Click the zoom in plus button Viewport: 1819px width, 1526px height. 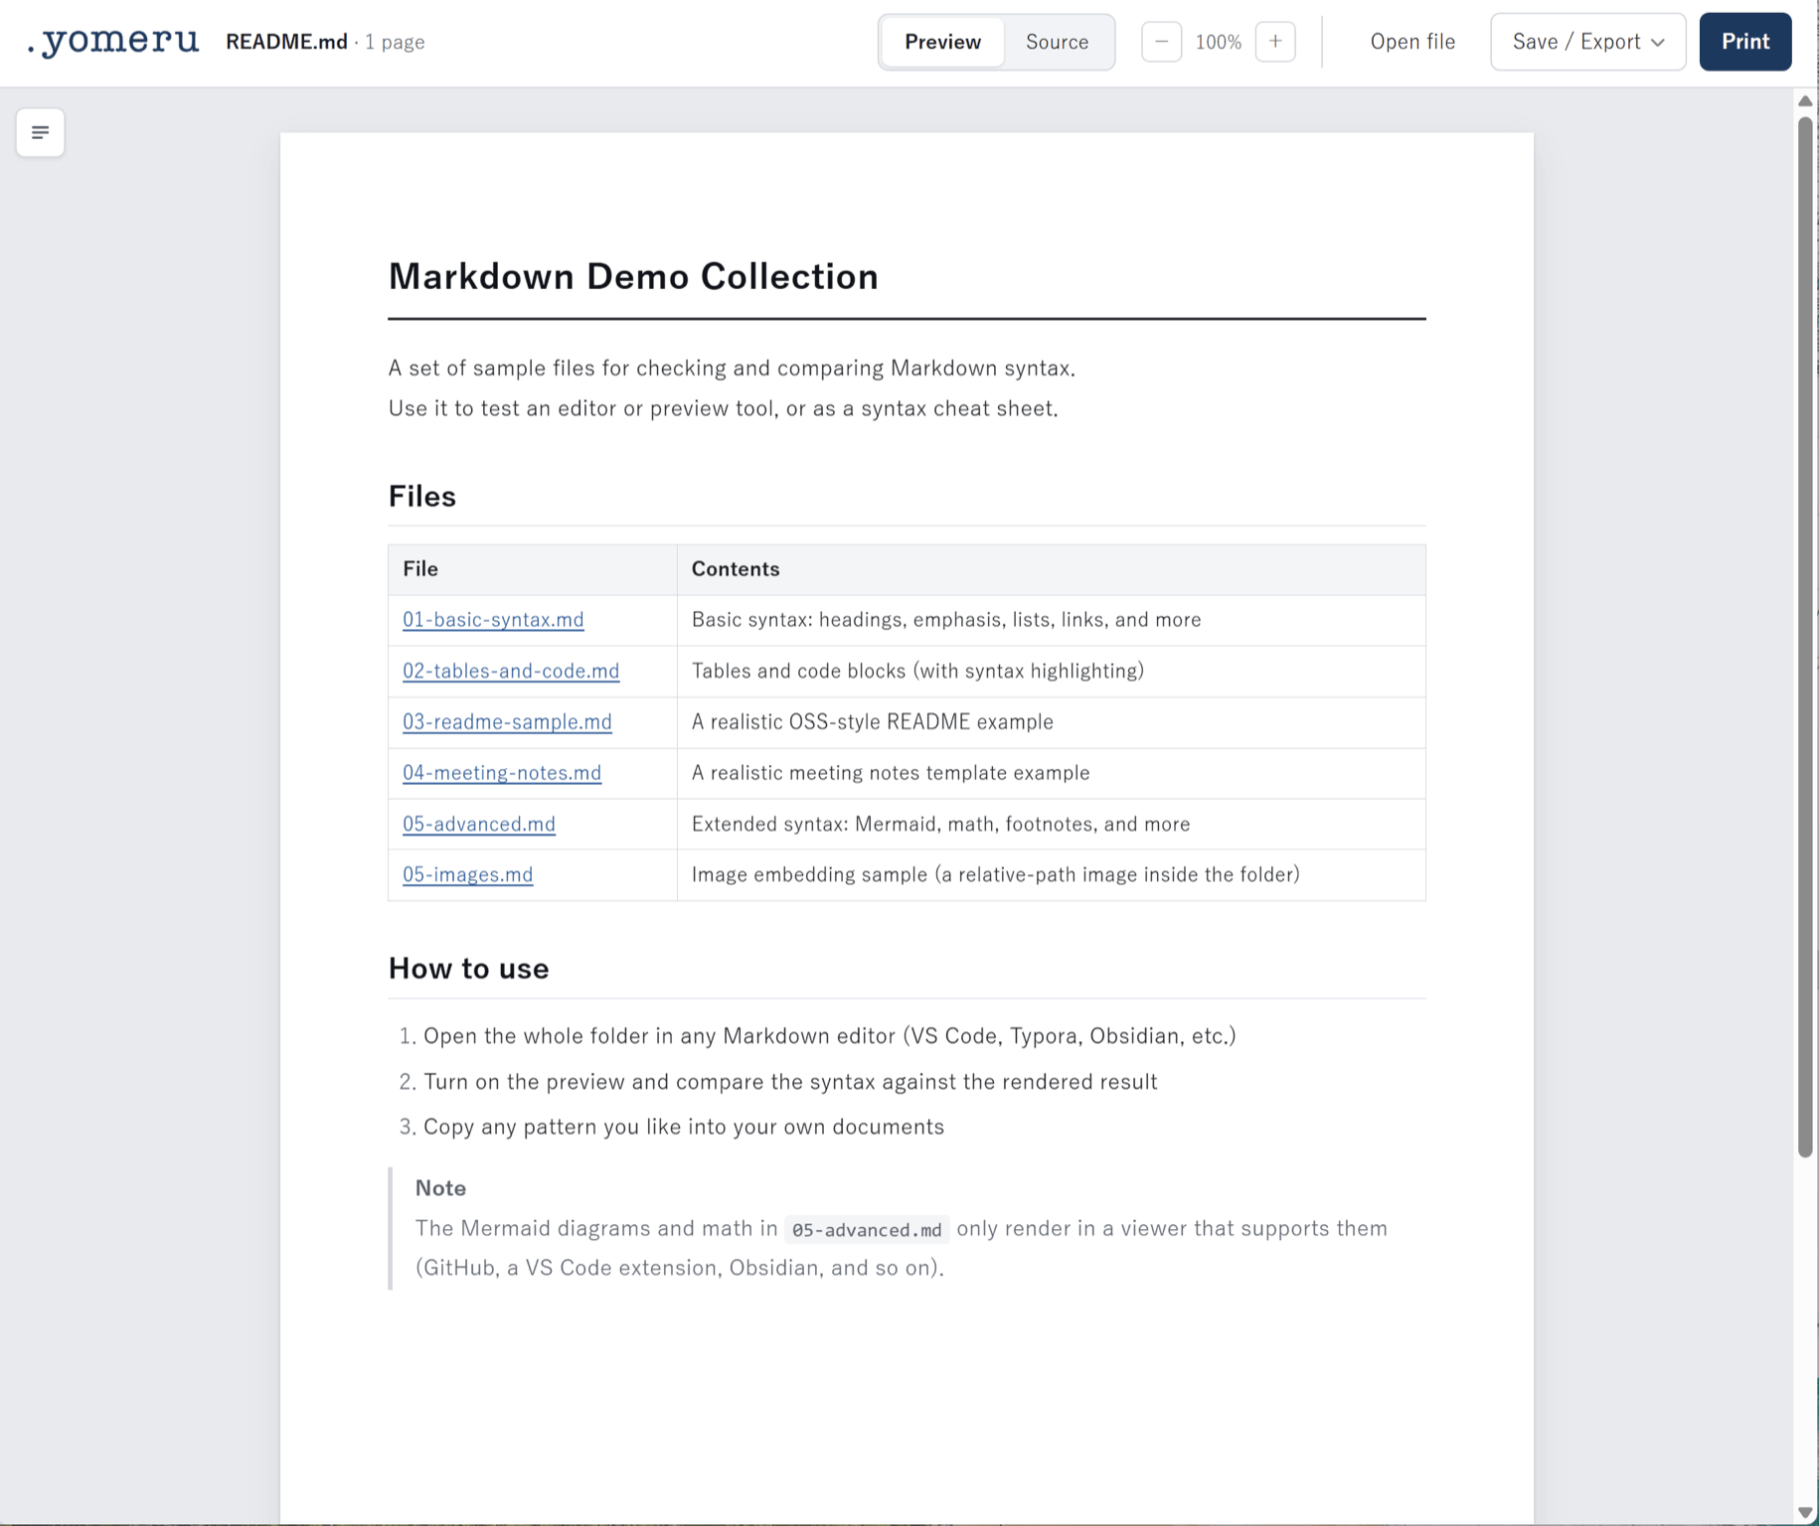(1275, 42)
